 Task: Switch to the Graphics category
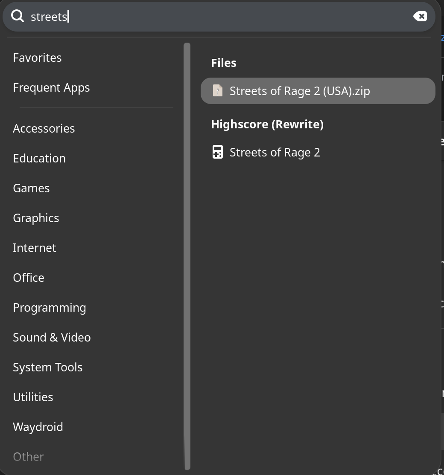point(36,218)
